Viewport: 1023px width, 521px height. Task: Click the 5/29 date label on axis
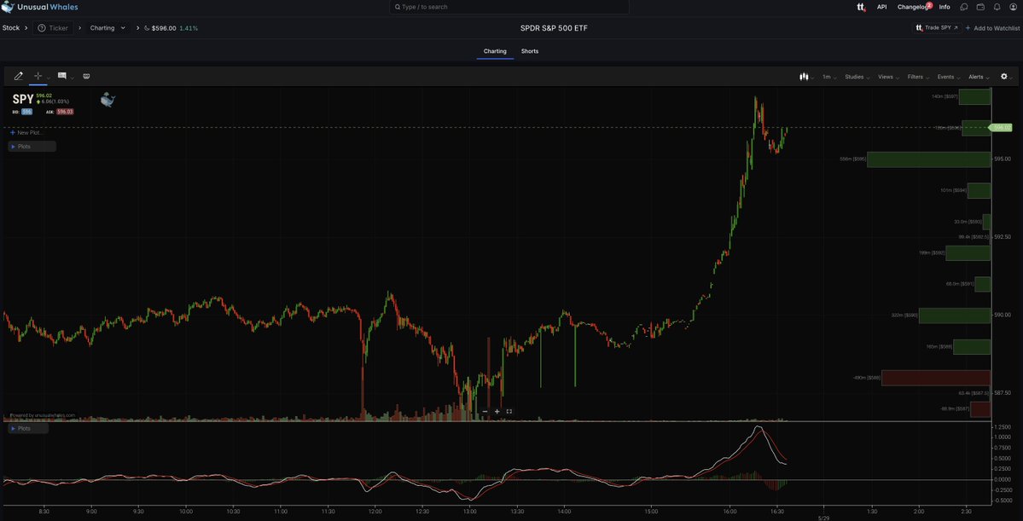[823, 517]
